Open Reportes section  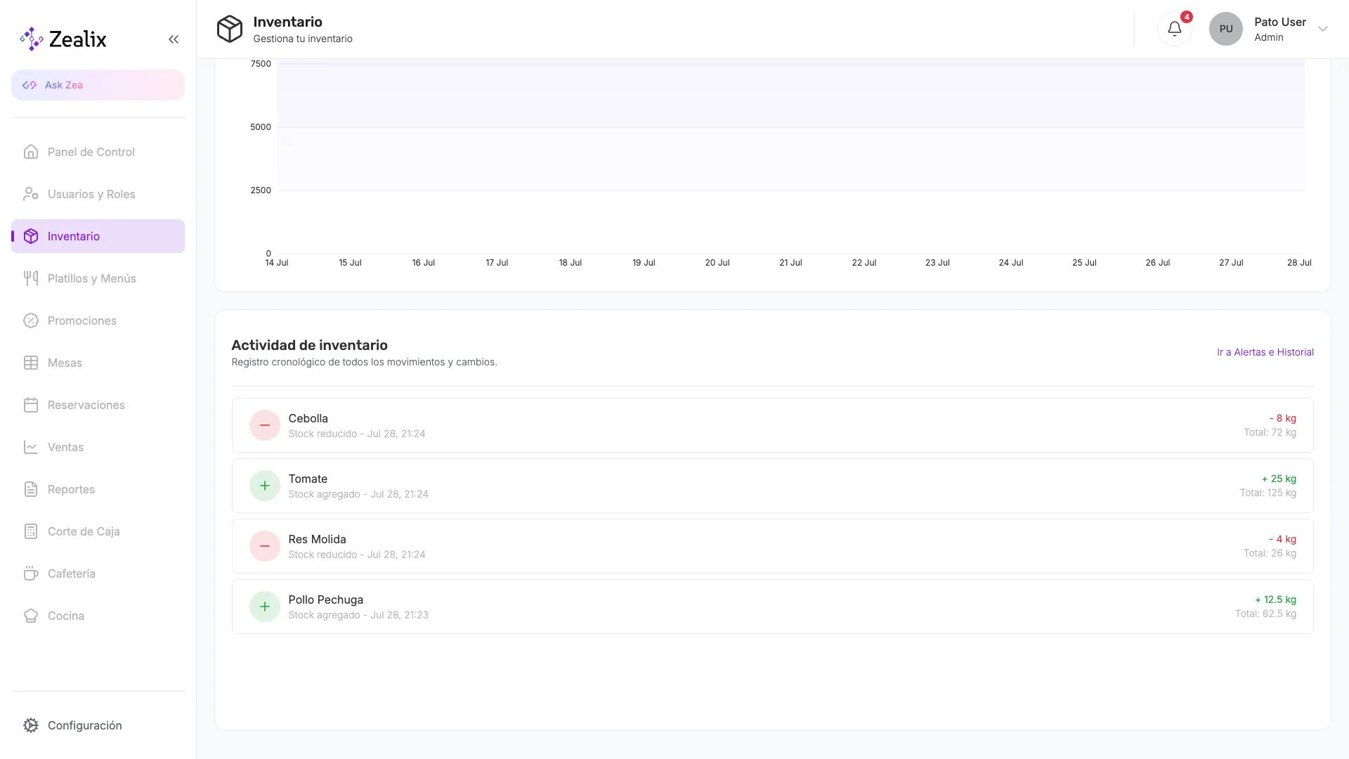coord(98,489)
